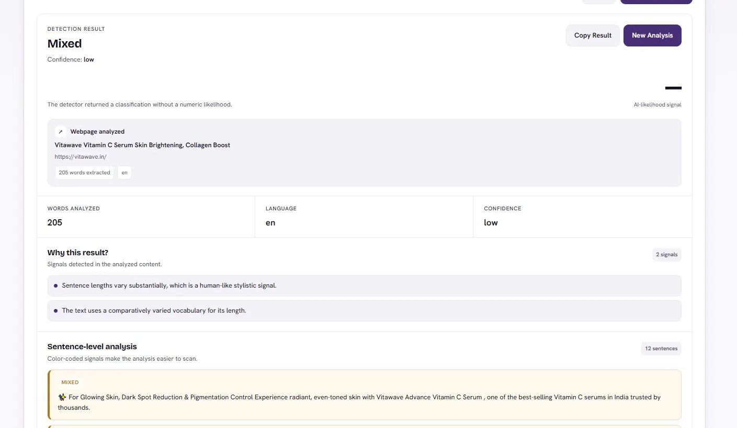This screenshot has width=737, height=428.
Task: Click the Confidence: low line under Mixed
Action: [71, 60]
